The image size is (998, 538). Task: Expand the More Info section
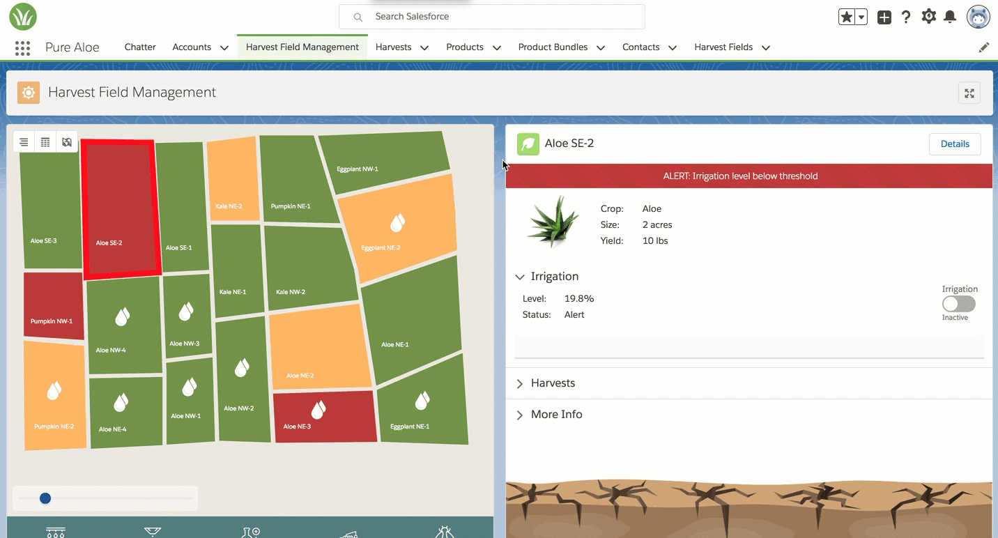520,415
